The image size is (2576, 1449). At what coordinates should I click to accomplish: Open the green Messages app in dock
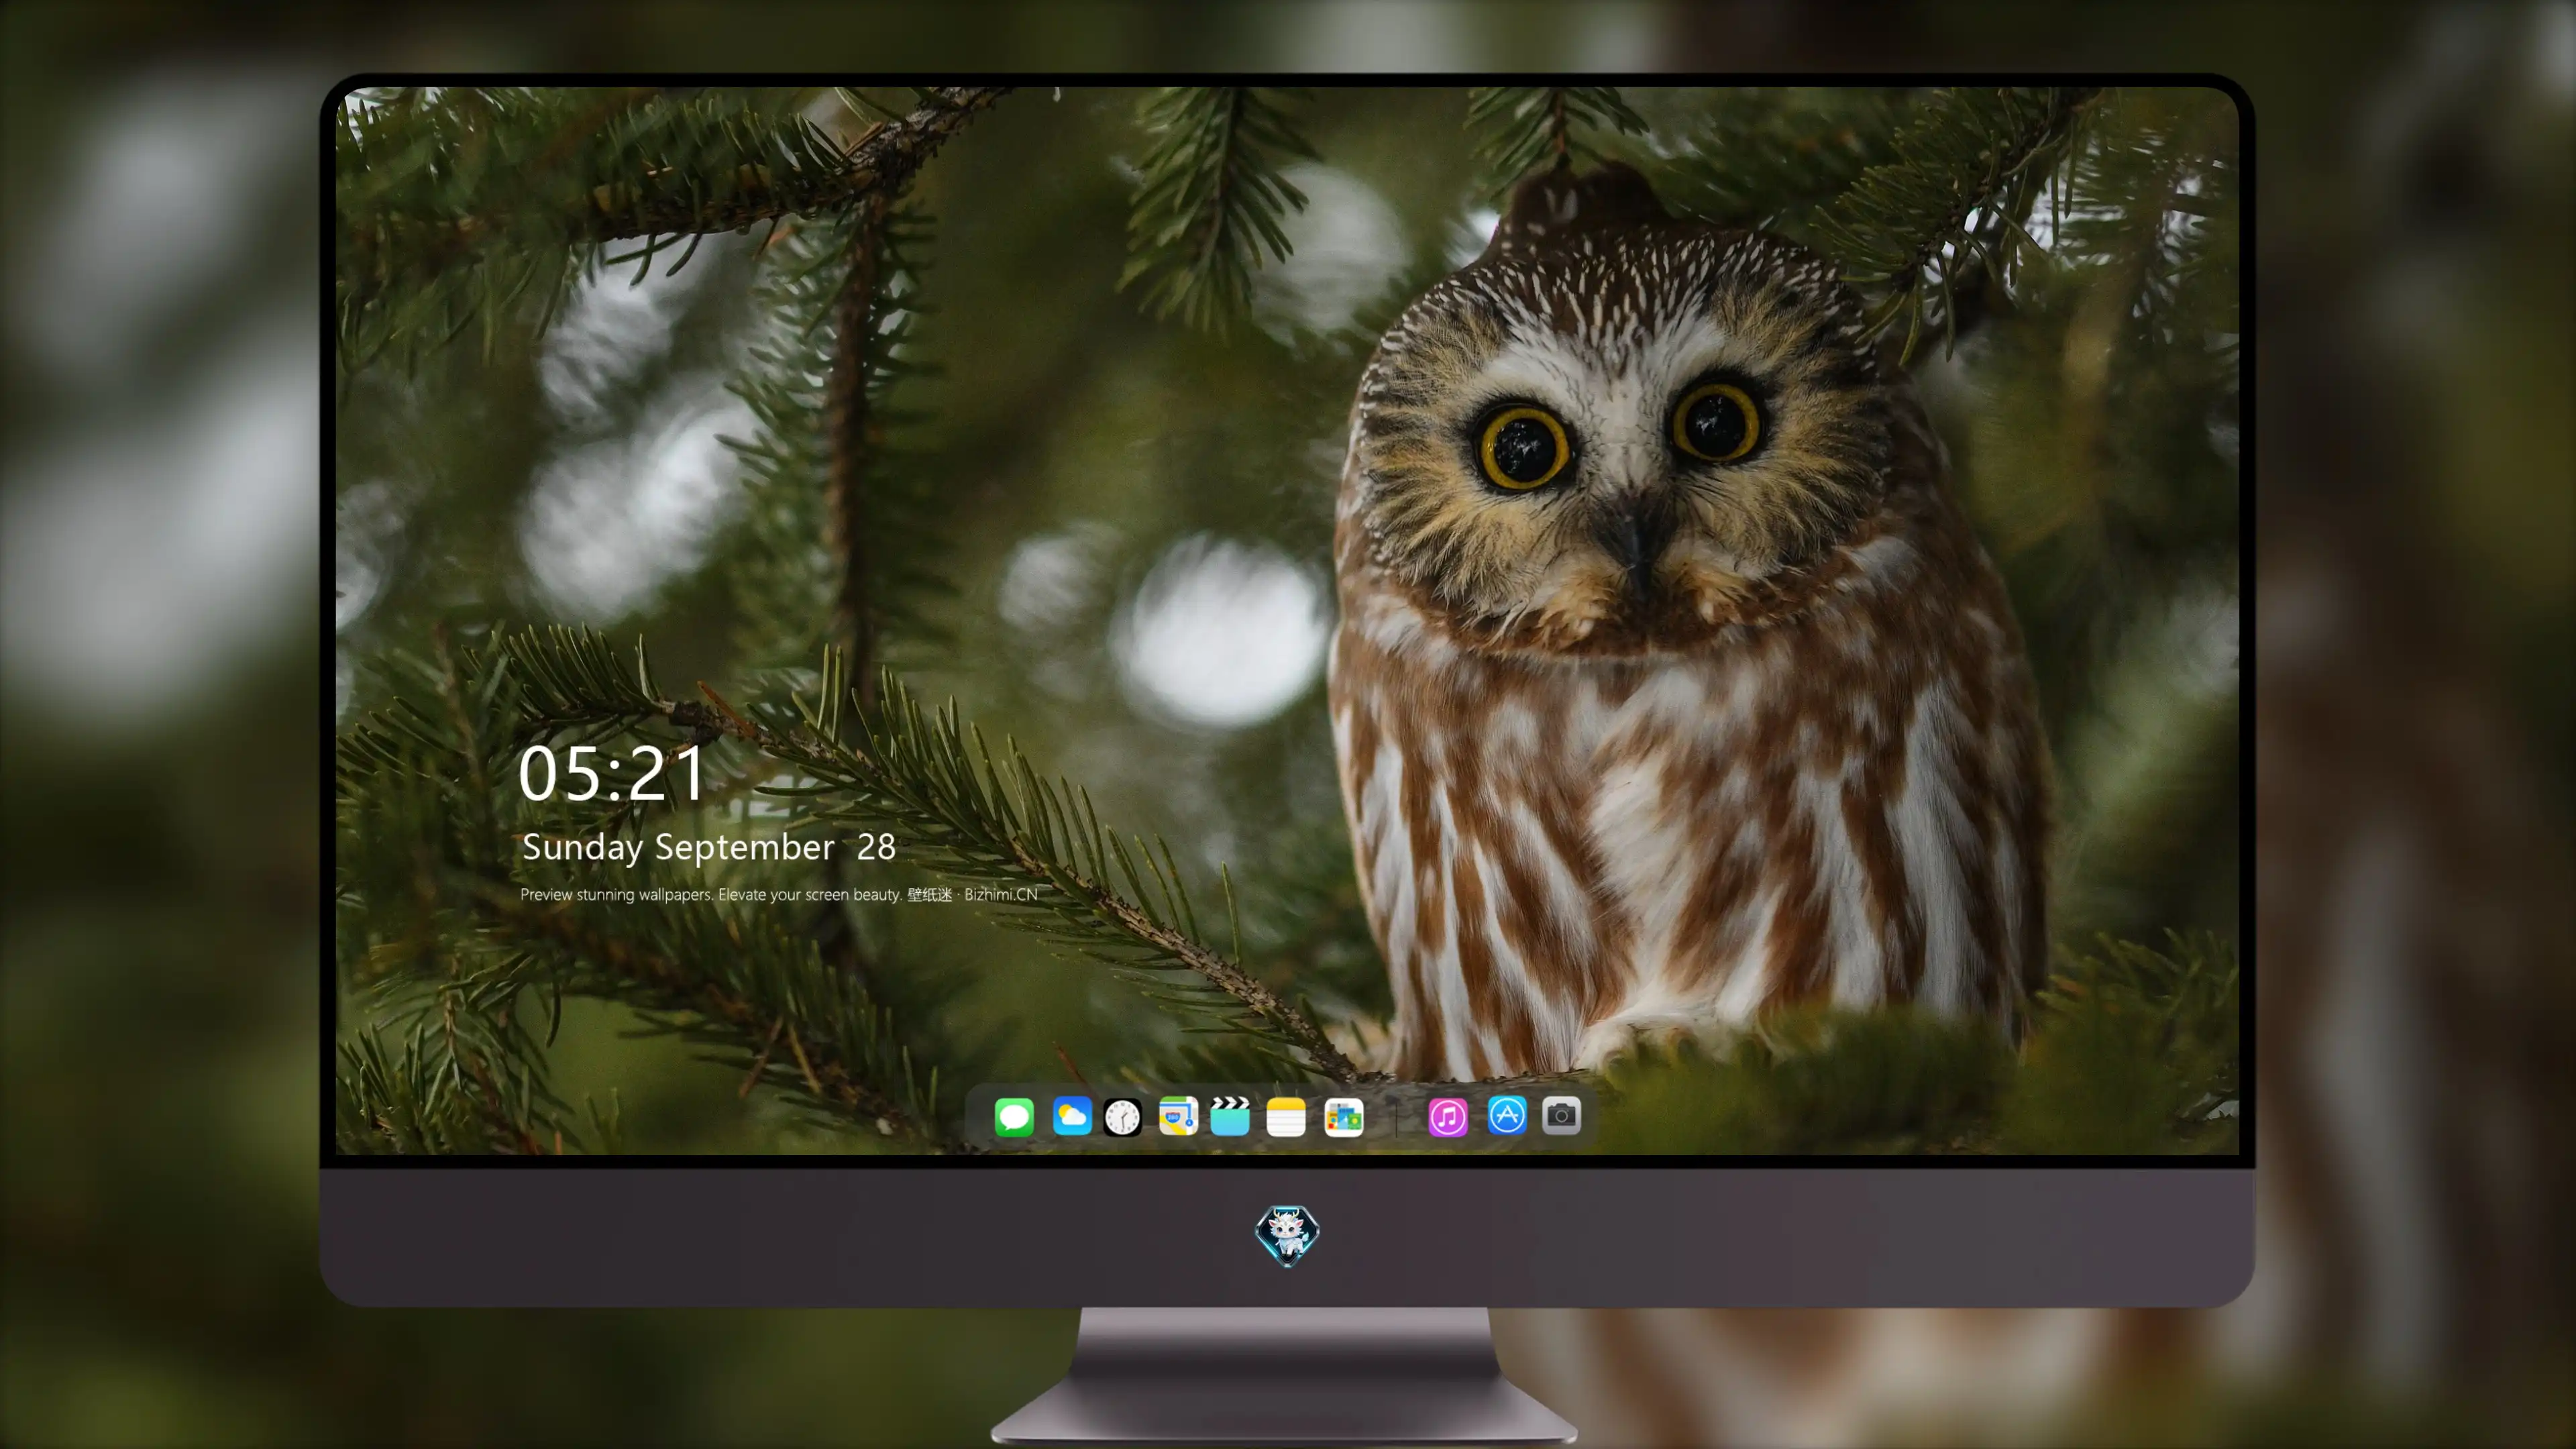1014,1116
